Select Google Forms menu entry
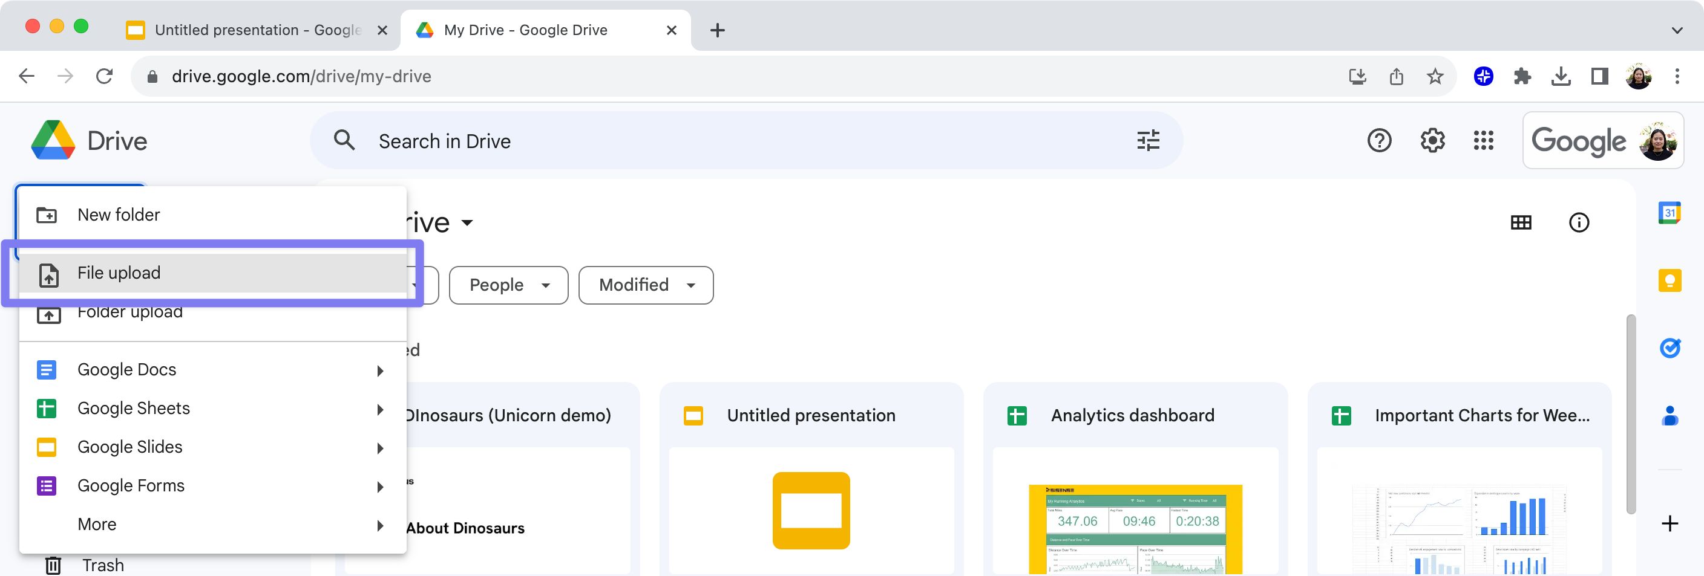This screenshot has width=1704, height=576. pyautogui.click(x=212, y=486)
